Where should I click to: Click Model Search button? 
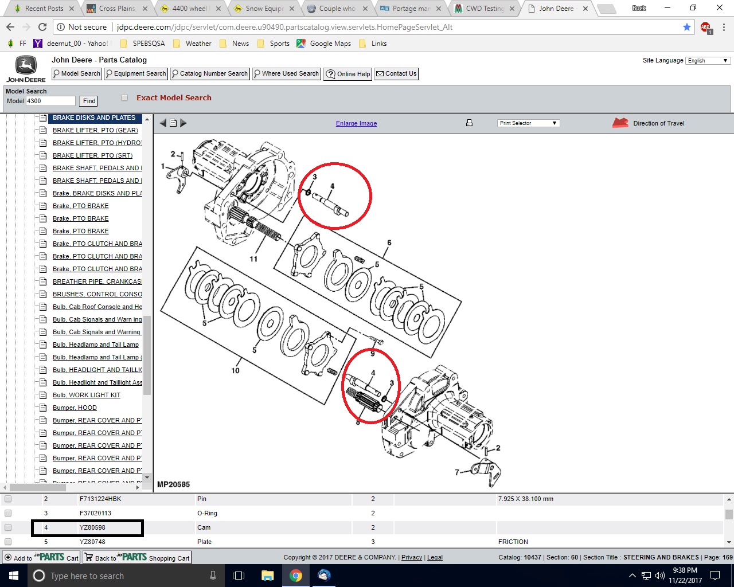point(77,74)
